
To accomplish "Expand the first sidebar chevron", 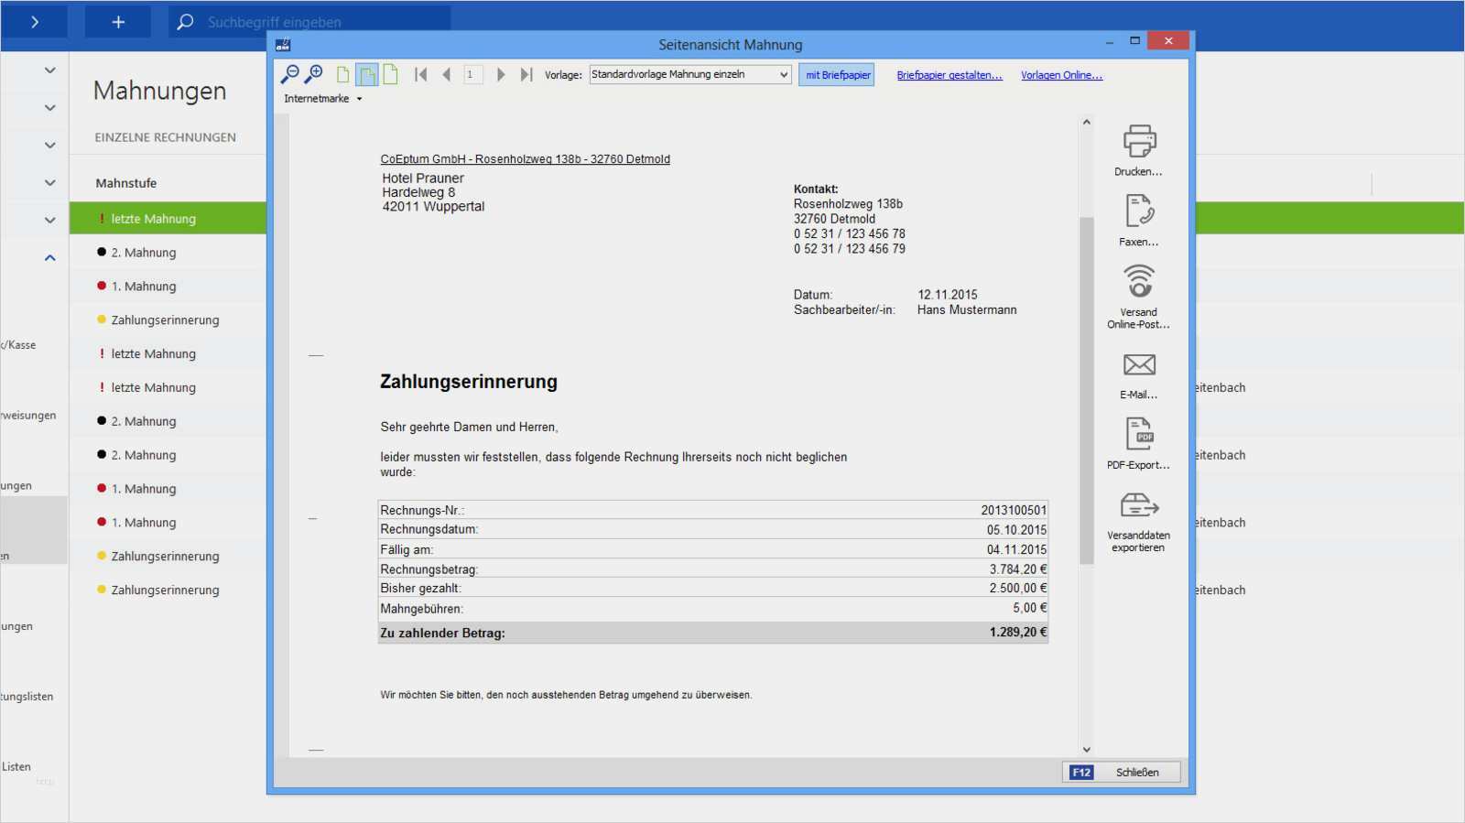I will [50, 70].
